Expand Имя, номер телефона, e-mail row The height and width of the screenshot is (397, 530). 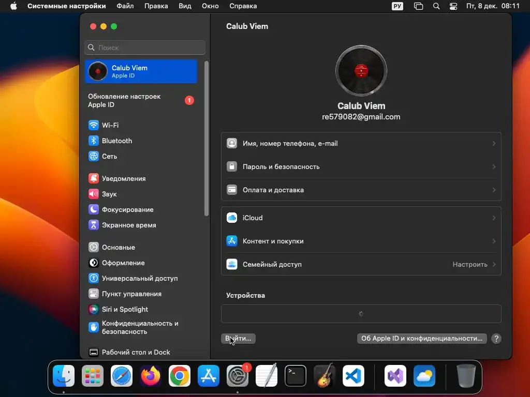click(x=361, y=144)
